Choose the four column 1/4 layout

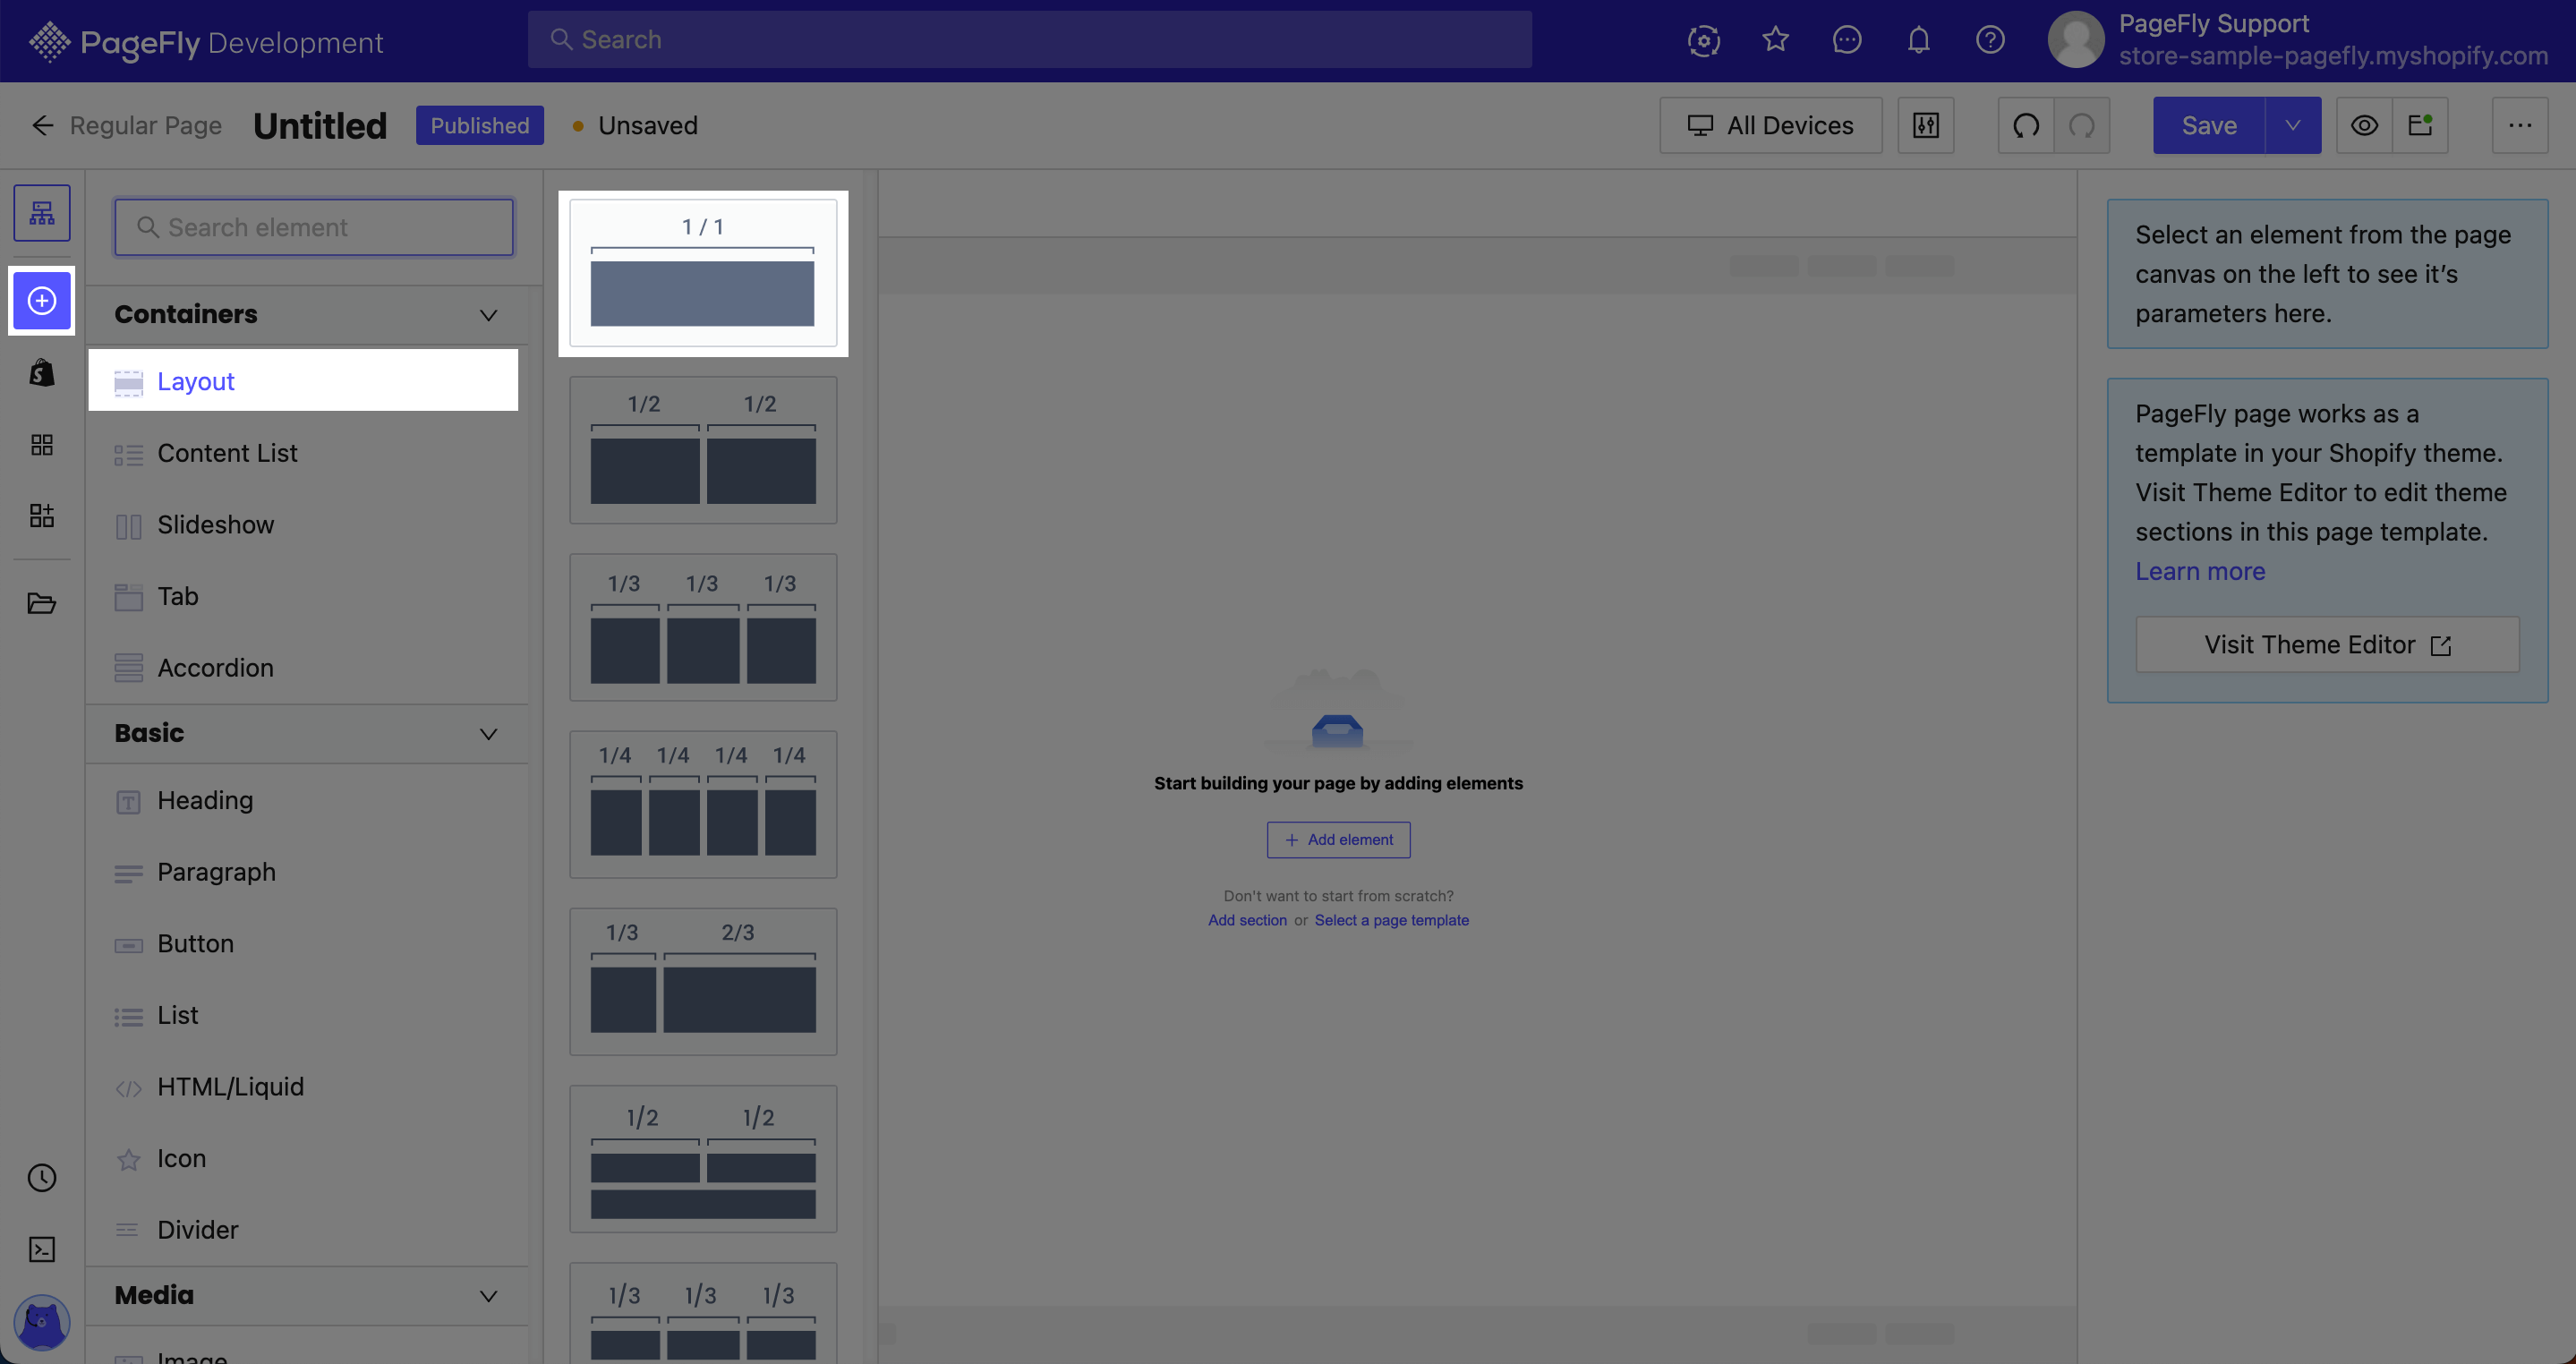click(703, 805)
